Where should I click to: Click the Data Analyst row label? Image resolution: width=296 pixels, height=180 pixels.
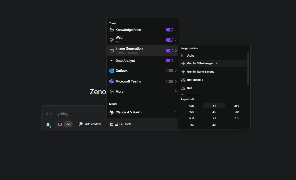[125, 61]
